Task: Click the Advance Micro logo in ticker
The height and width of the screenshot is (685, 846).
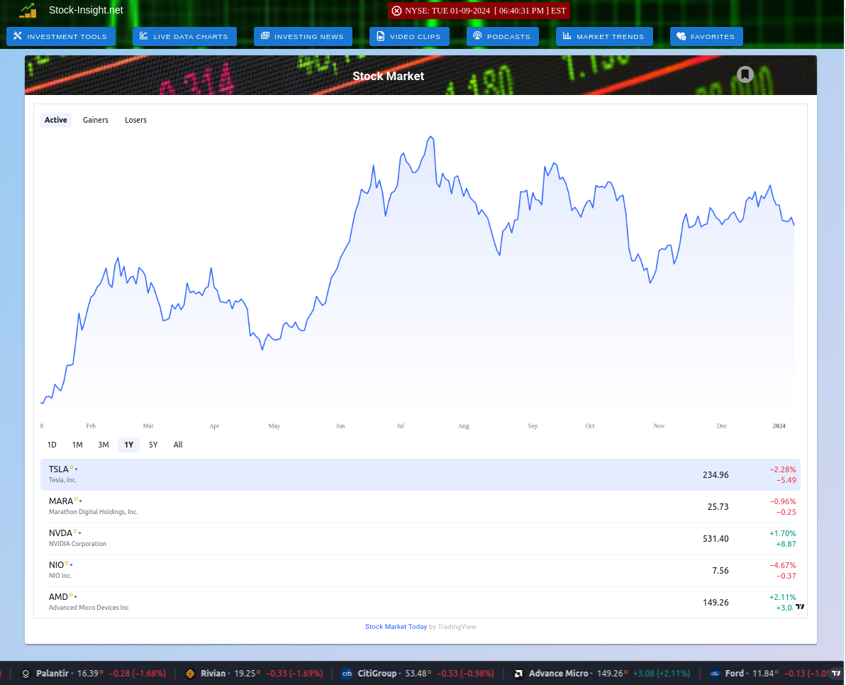Action: (518, 674)
